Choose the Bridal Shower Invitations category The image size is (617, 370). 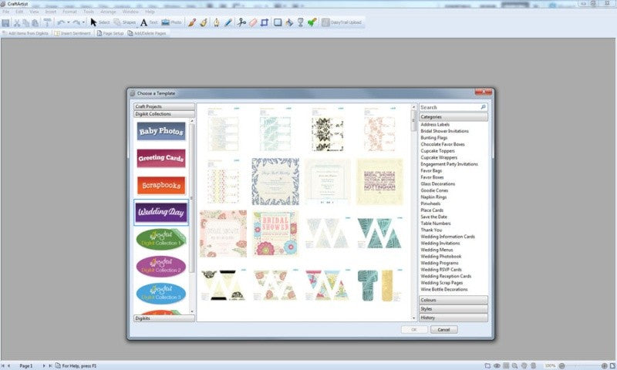[x=445, y=131]
